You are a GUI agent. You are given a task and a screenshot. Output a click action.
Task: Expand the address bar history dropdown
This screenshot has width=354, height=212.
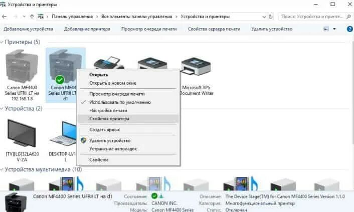264,17
